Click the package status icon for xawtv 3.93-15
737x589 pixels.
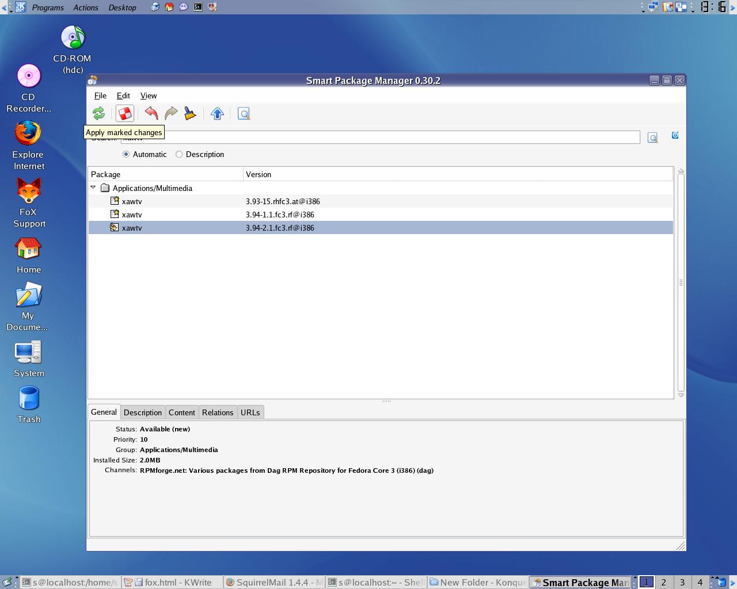pos(115,201)
